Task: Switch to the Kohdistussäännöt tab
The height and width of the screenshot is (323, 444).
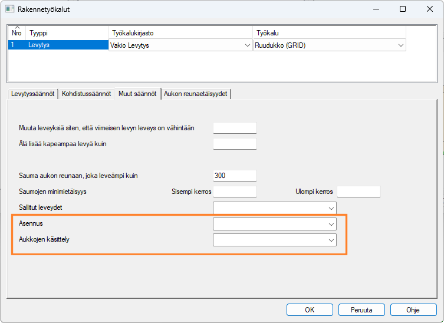Action: (87, 94)
